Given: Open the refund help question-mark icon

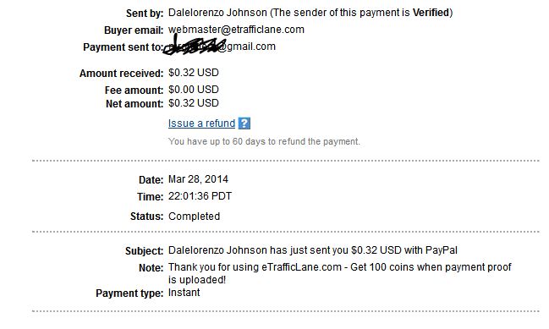Looking at the screenshot, I should [x=244, y=123].
